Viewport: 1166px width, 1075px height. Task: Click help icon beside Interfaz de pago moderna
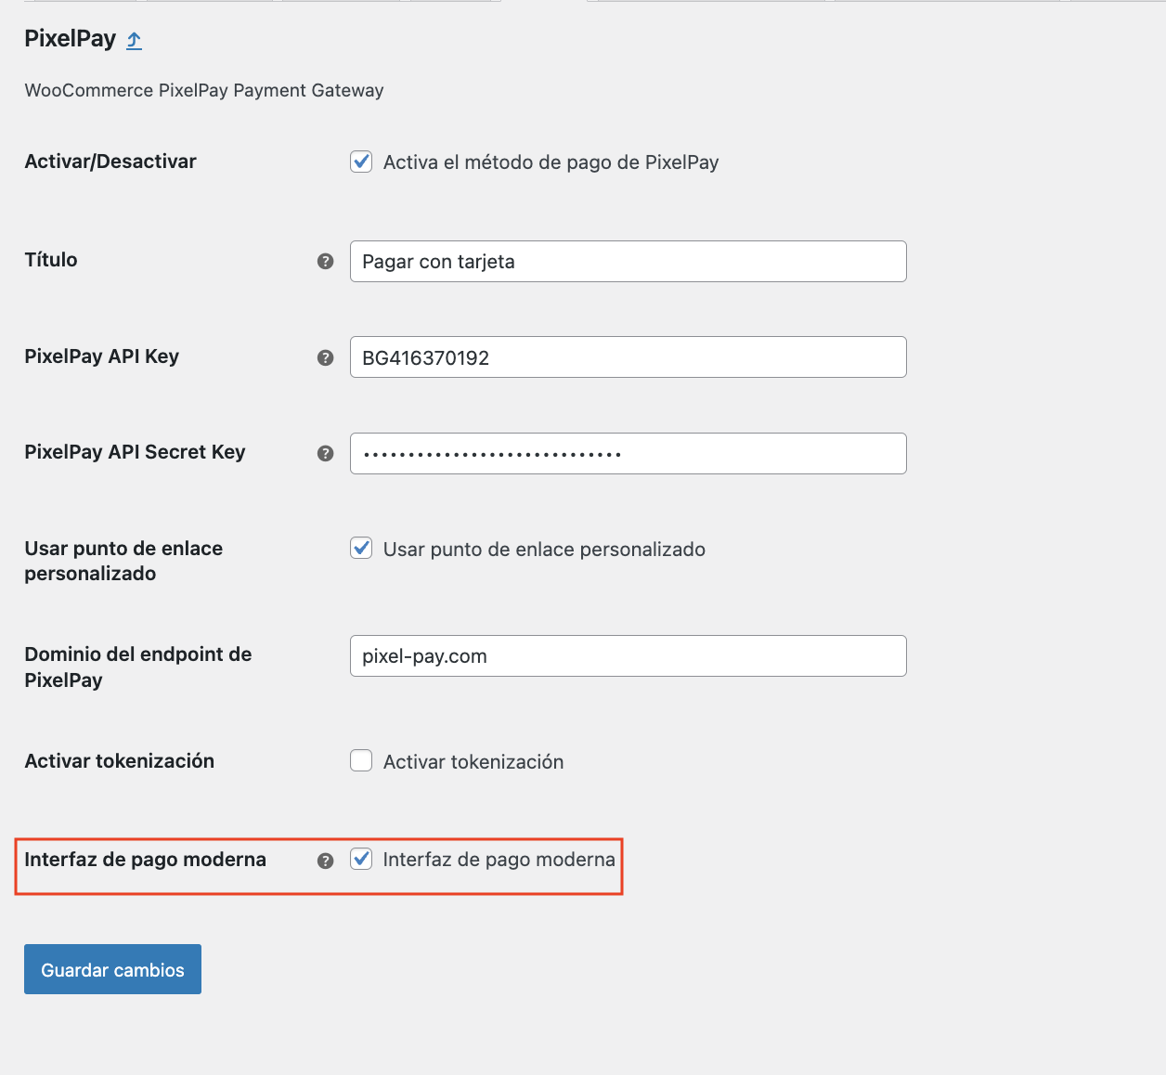(x=325, y=861)
